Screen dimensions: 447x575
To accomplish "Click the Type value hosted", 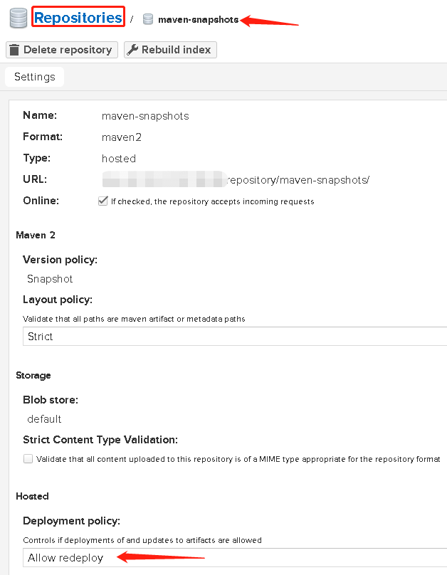I will click(119, 159).
